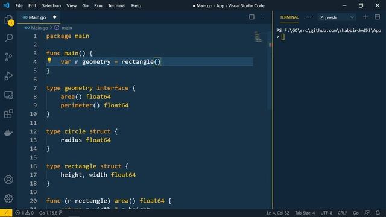This screenshot has height=217, width=386.
Task: Open the Accounts menu icon
Action: tap(8, 180)
